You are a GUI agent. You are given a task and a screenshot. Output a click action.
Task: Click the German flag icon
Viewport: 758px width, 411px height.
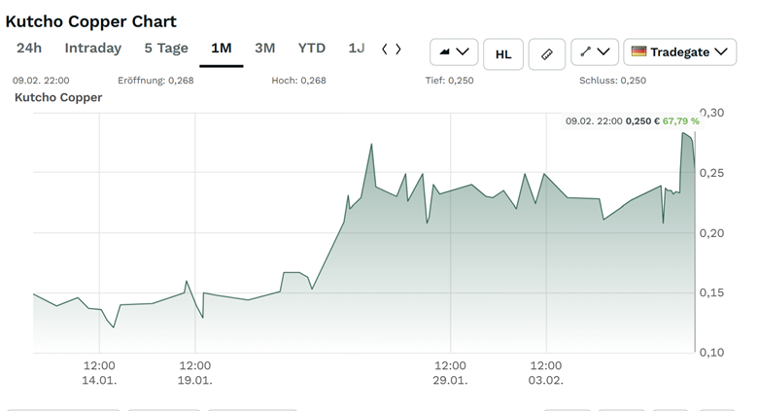click(638, 51)
